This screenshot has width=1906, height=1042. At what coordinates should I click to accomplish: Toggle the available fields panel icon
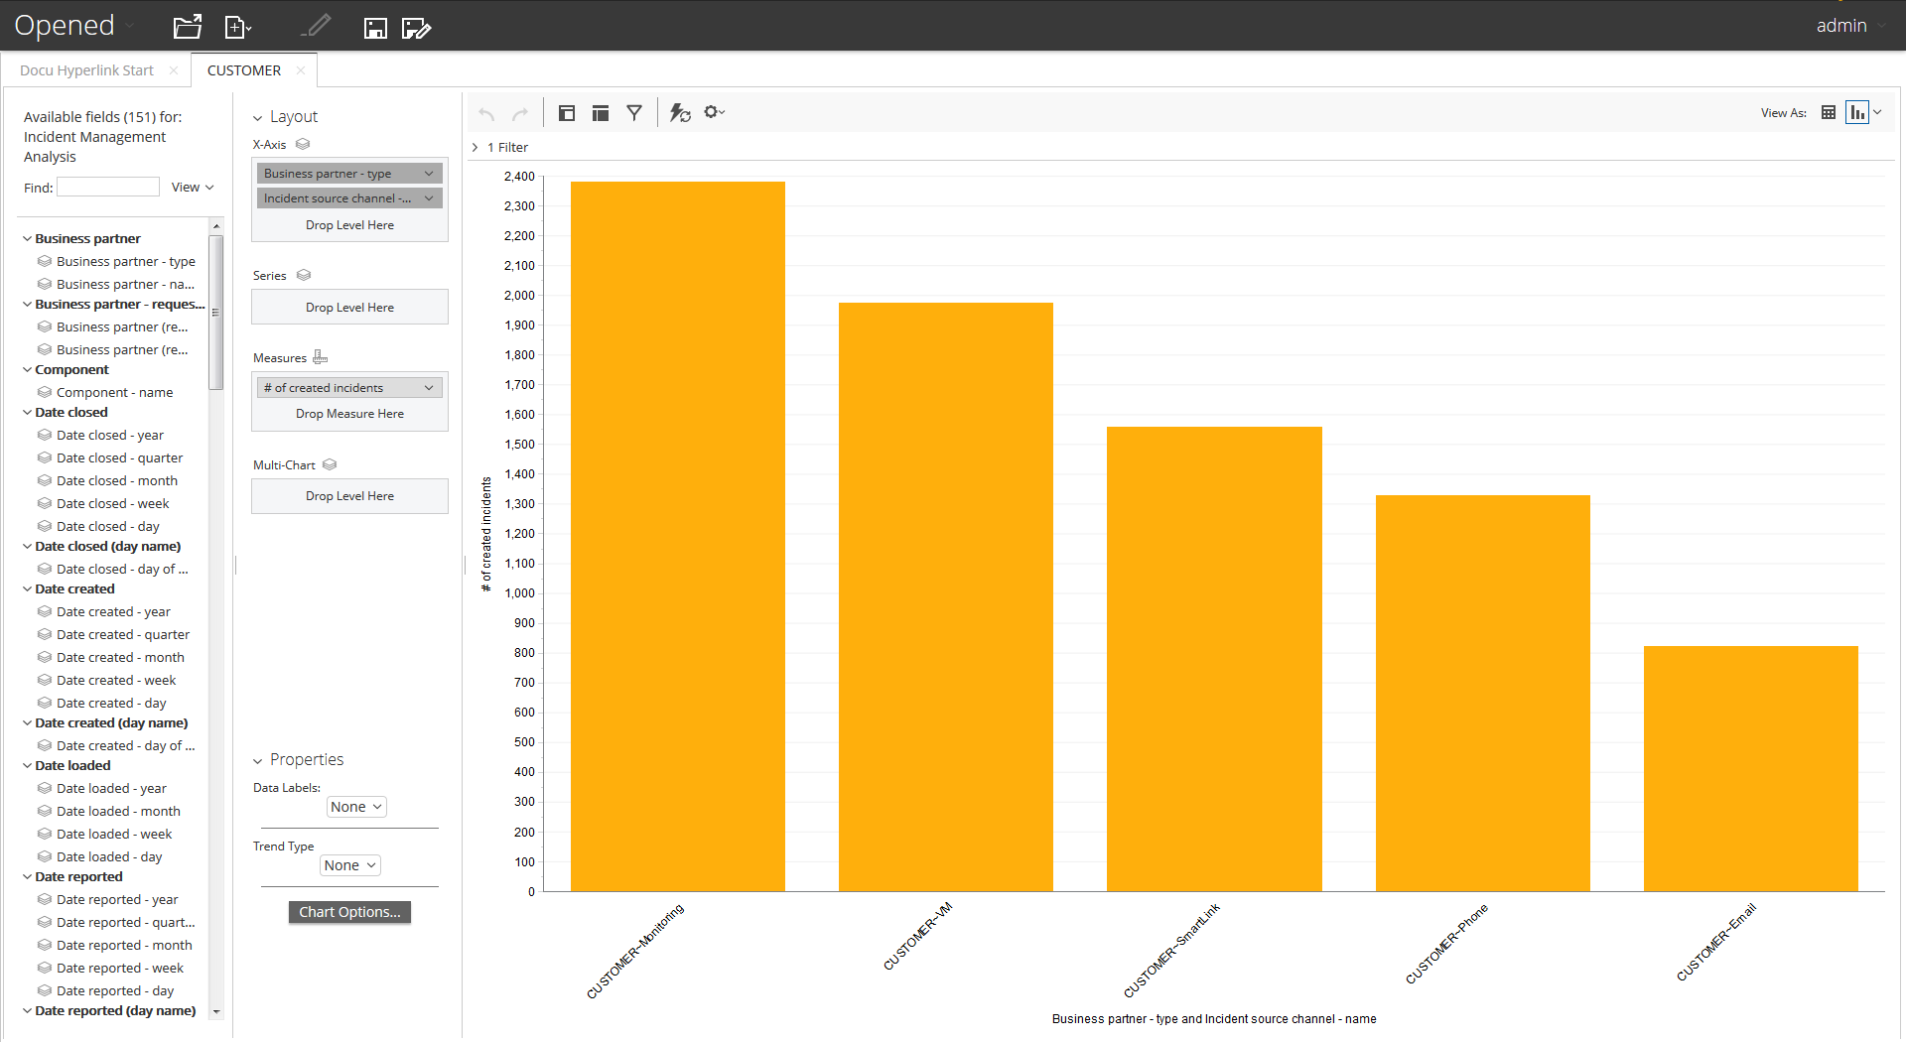click(x=567, y=113)
